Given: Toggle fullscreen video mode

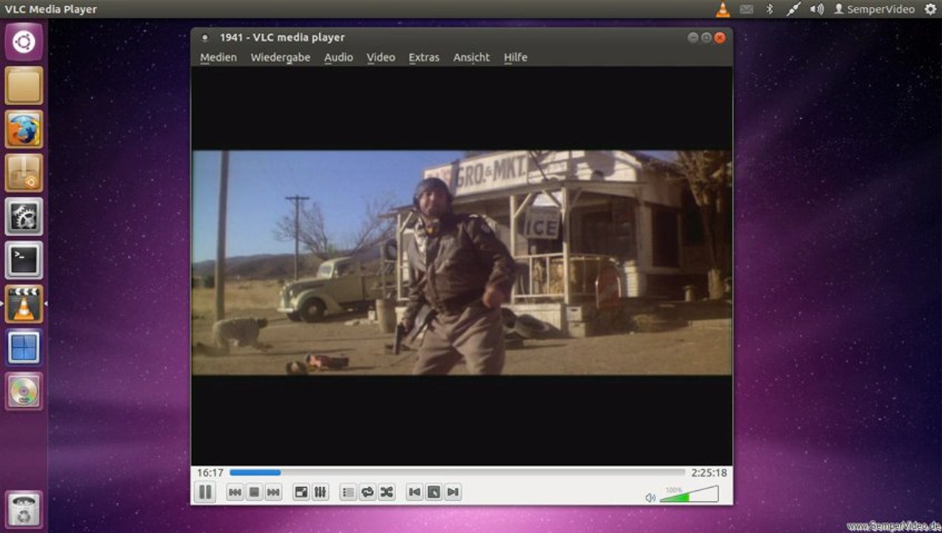Looking at the screenshot, I should pos(301,492).
